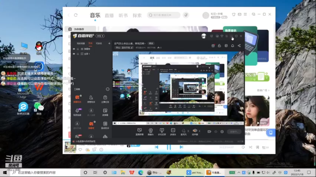This screenshot has height=177, width=316.
Task: Add 手机投屏 phone mirroring source
Action: pos(162,132)
